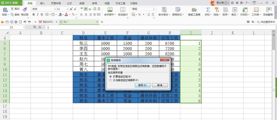Screen dimensions: 277x120
Task: Expand the fill color dropdown arrow
Action: tap(63, 15)
